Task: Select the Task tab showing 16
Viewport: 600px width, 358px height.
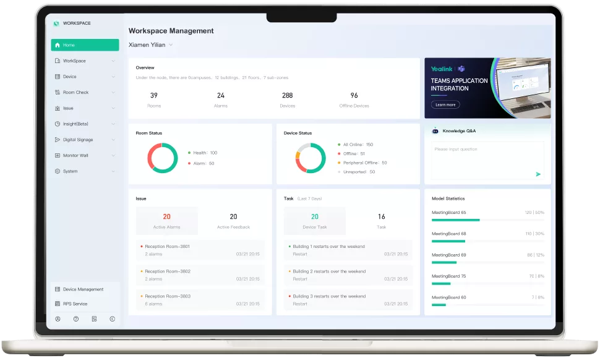Action: pos(382,221)
